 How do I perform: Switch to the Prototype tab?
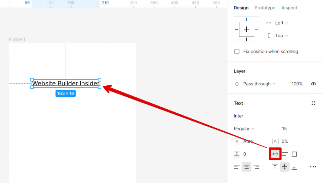click(x=265, y=8)
